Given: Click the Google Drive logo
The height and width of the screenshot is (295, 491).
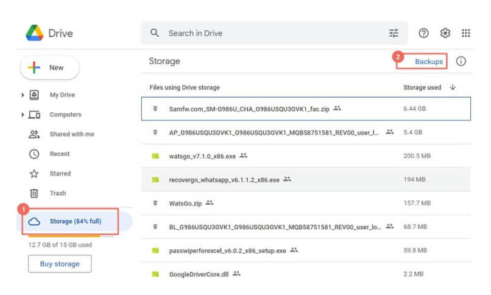Looking at the screenshot, I should 35,33.
